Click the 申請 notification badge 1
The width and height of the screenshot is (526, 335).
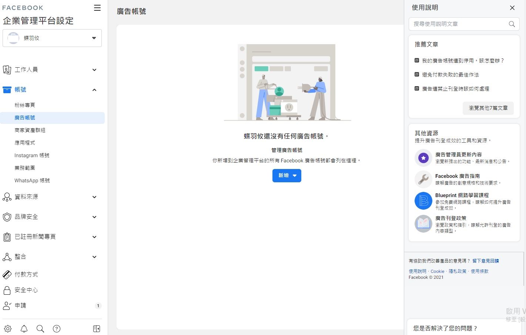98,306
